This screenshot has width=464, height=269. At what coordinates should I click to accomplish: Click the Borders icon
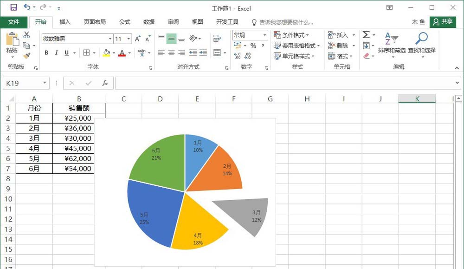tap(86, 53)
